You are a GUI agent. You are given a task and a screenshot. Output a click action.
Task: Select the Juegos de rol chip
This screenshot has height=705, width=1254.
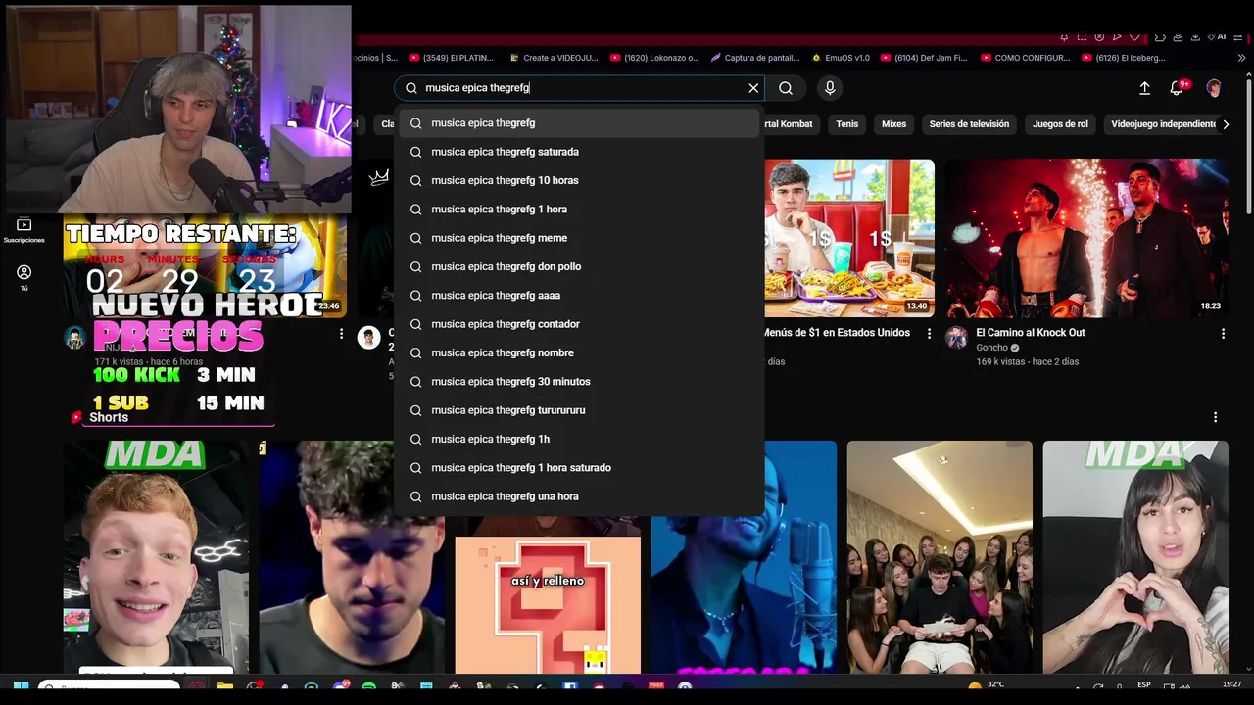tap(1060, 124)
